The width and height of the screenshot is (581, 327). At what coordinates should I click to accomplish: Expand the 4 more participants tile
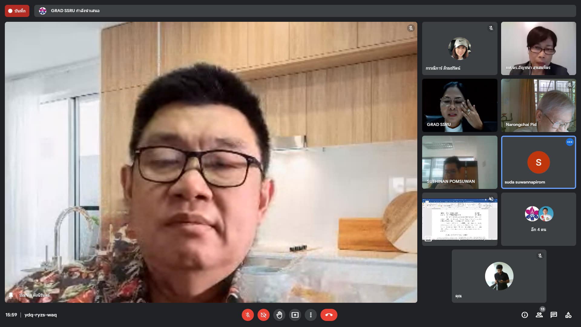click(538, 219)
